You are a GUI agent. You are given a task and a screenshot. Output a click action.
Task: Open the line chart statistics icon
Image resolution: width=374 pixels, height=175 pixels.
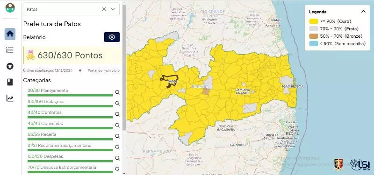[10, 98]
